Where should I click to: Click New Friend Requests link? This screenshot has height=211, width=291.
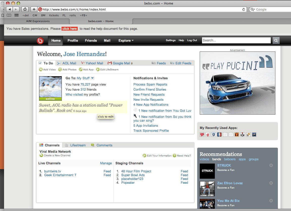click(x=149, y=95)
